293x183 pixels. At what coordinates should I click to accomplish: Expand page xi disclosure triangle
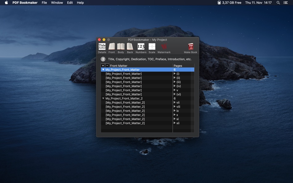pos(175,119)
